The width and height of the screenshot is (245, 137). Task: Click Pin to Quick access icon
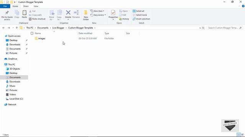pyautogui.click(x=7, y=13)
